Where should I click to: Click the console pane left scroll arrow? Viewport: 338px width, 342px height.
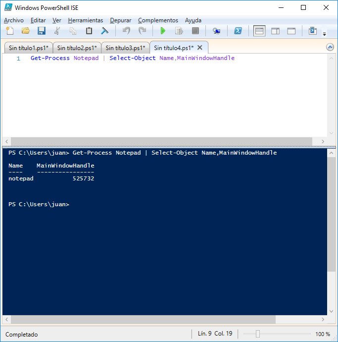[7, 320]
